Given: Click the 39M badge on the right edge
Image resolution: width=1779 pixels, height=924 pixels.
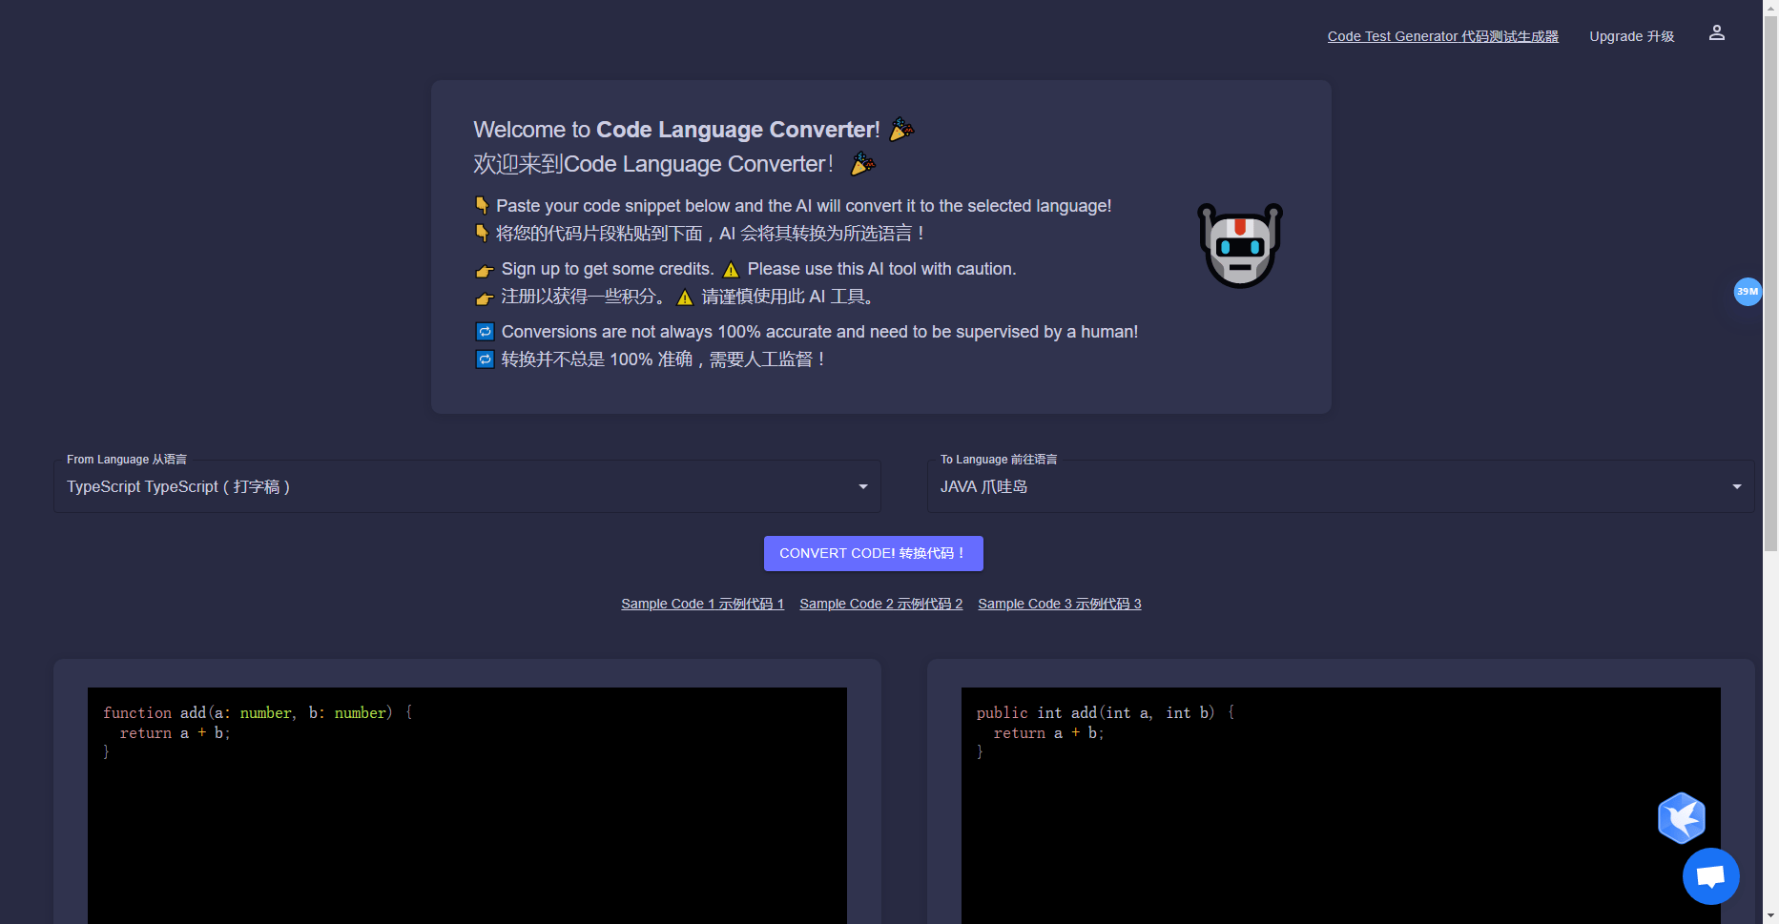Looking at the screenshot, I should 1748,292.
